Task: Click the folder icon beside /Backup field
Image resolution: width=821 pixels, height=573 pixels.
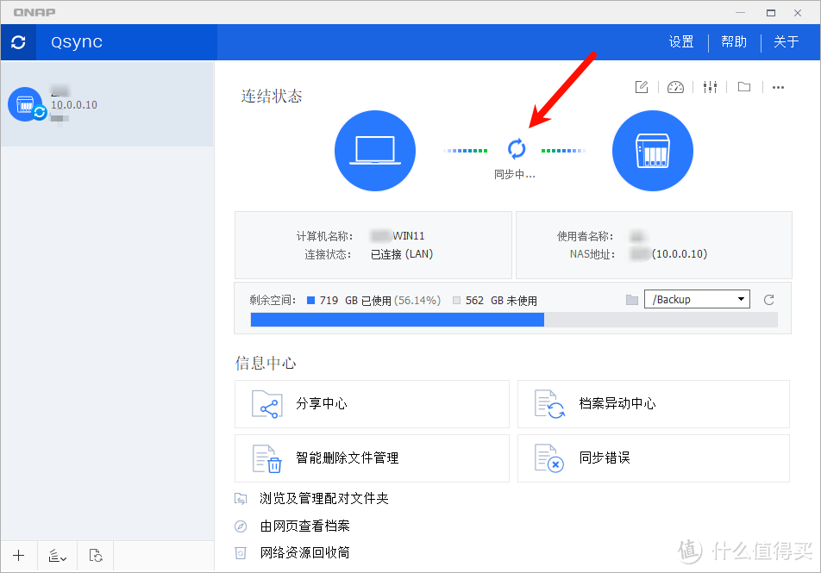Action: click(633, 298)
